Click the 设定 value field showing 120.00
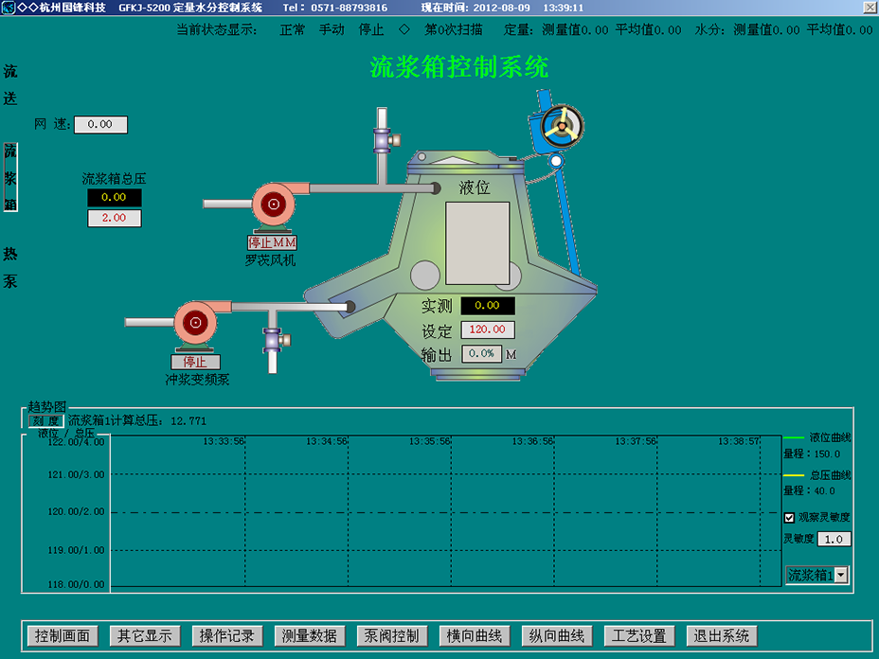Viewport: 879px width, 659px height. click(x=488, y=330)
